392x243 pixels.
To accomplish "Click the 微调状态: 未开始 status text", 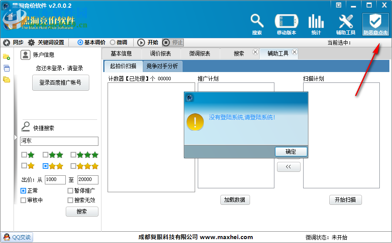I will tap(326, 237).
